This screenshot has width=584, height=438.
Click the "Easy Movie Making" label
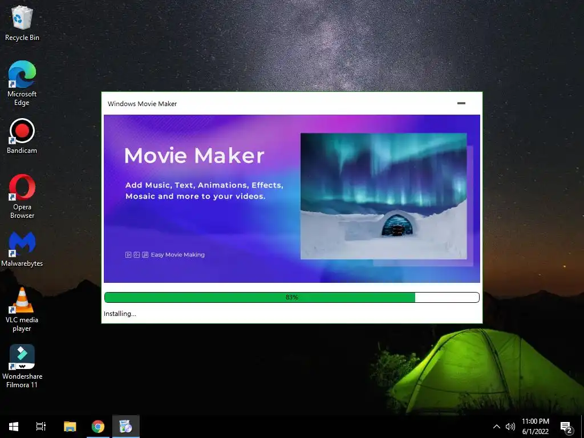pyautogui.click(x=178, y=255)
